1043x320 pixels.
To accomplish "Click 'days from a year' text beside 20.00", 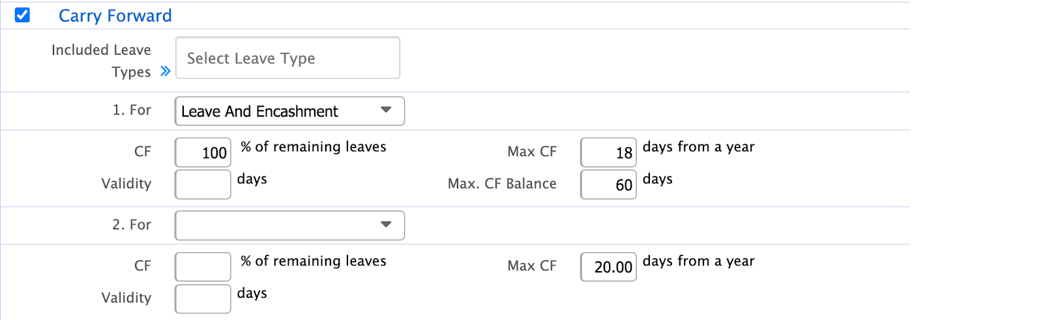I will coord(698,261).
